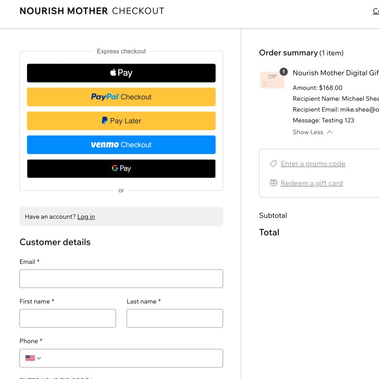The image size is (379, 379).
Task: Open the Log in link
Action: tap(86, 217)
